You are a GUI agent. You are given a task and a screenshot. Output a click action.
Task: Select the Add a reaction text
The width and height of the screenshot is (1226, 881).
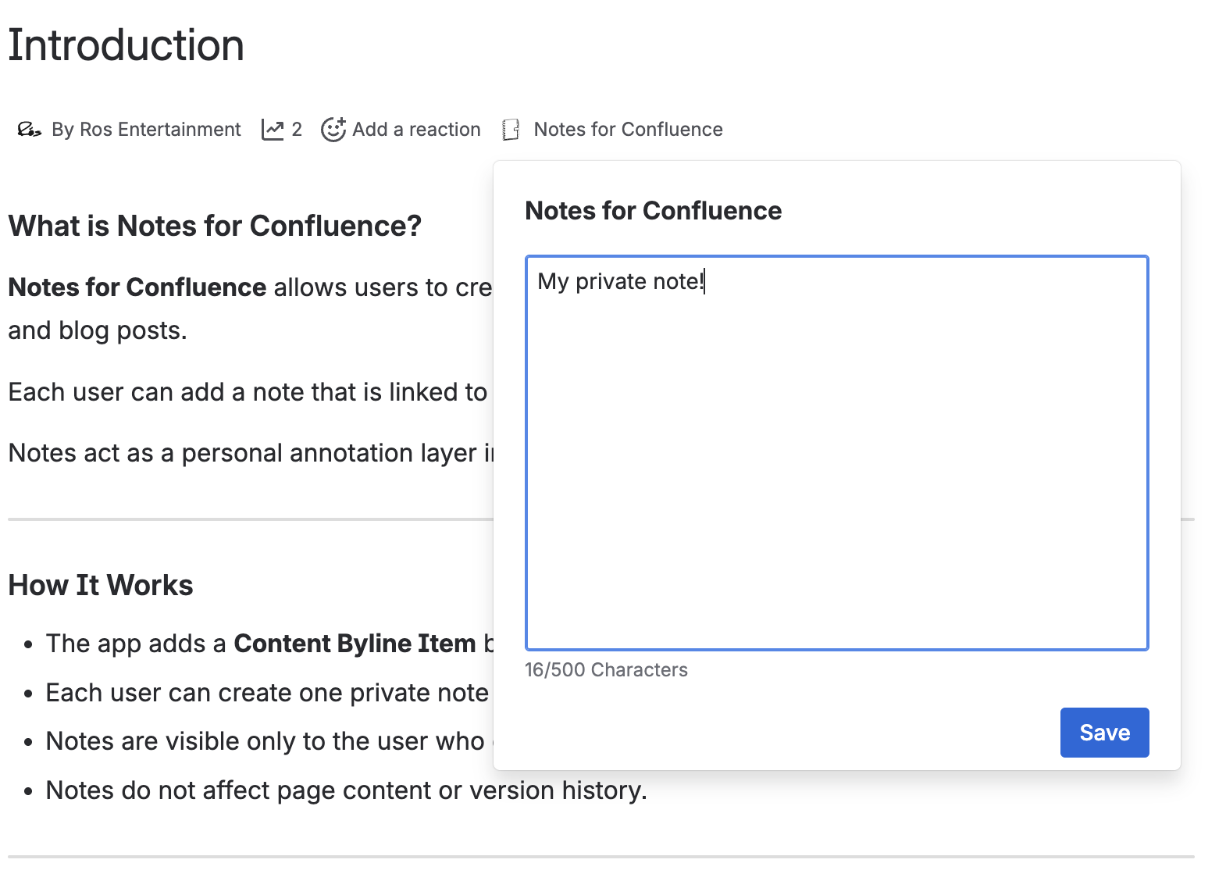point(416,130)
